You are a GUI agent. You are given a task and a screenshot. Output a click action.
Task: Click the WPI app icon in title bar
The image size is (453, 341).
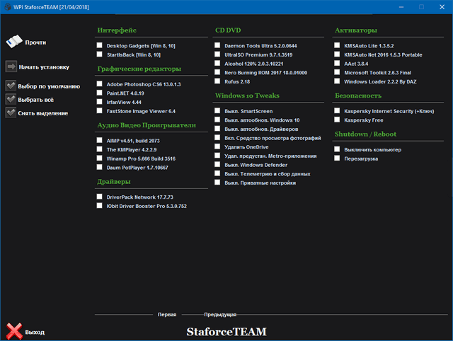8,7
